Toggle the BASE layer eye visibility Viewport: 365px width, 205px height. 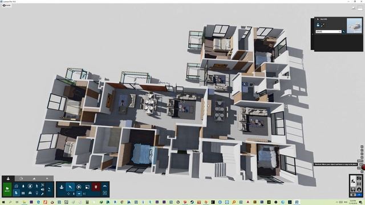(4, 5)
